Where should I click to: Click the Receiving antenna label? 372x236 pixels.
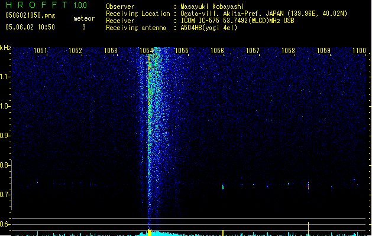(x=136, y=28)
